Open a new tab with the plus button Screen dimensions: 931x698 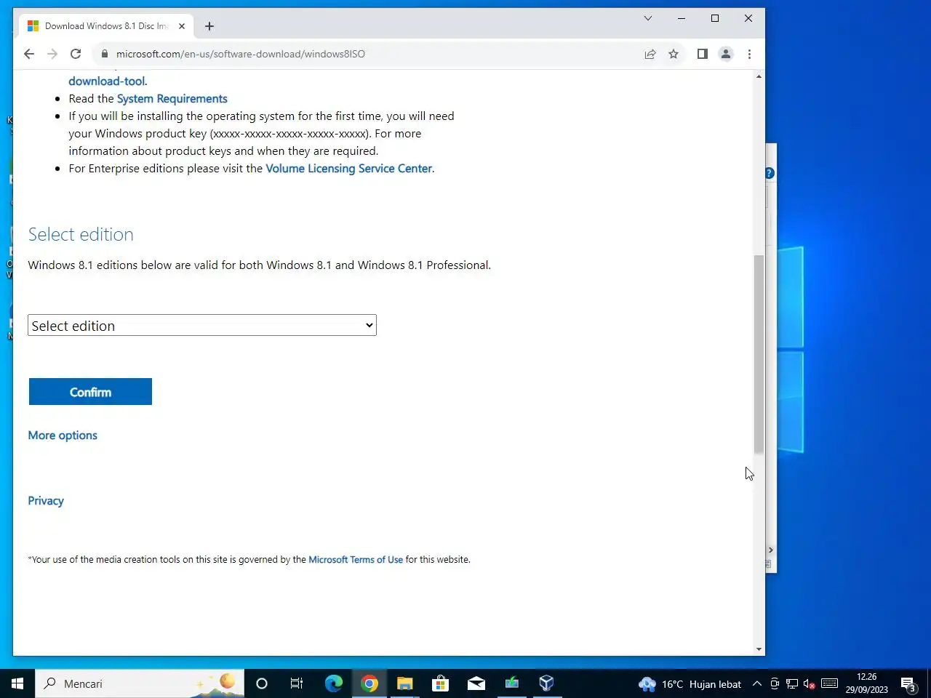209,26
